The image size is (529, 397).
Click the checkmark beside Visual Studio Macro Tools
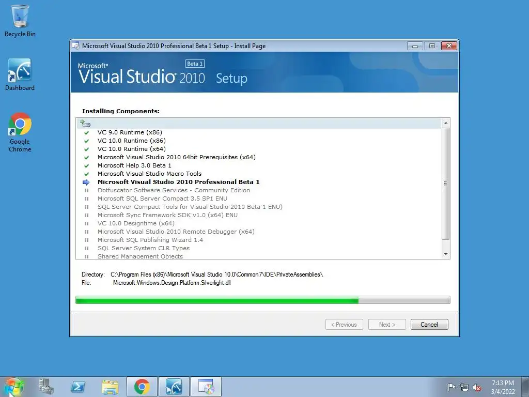(86, 174)
